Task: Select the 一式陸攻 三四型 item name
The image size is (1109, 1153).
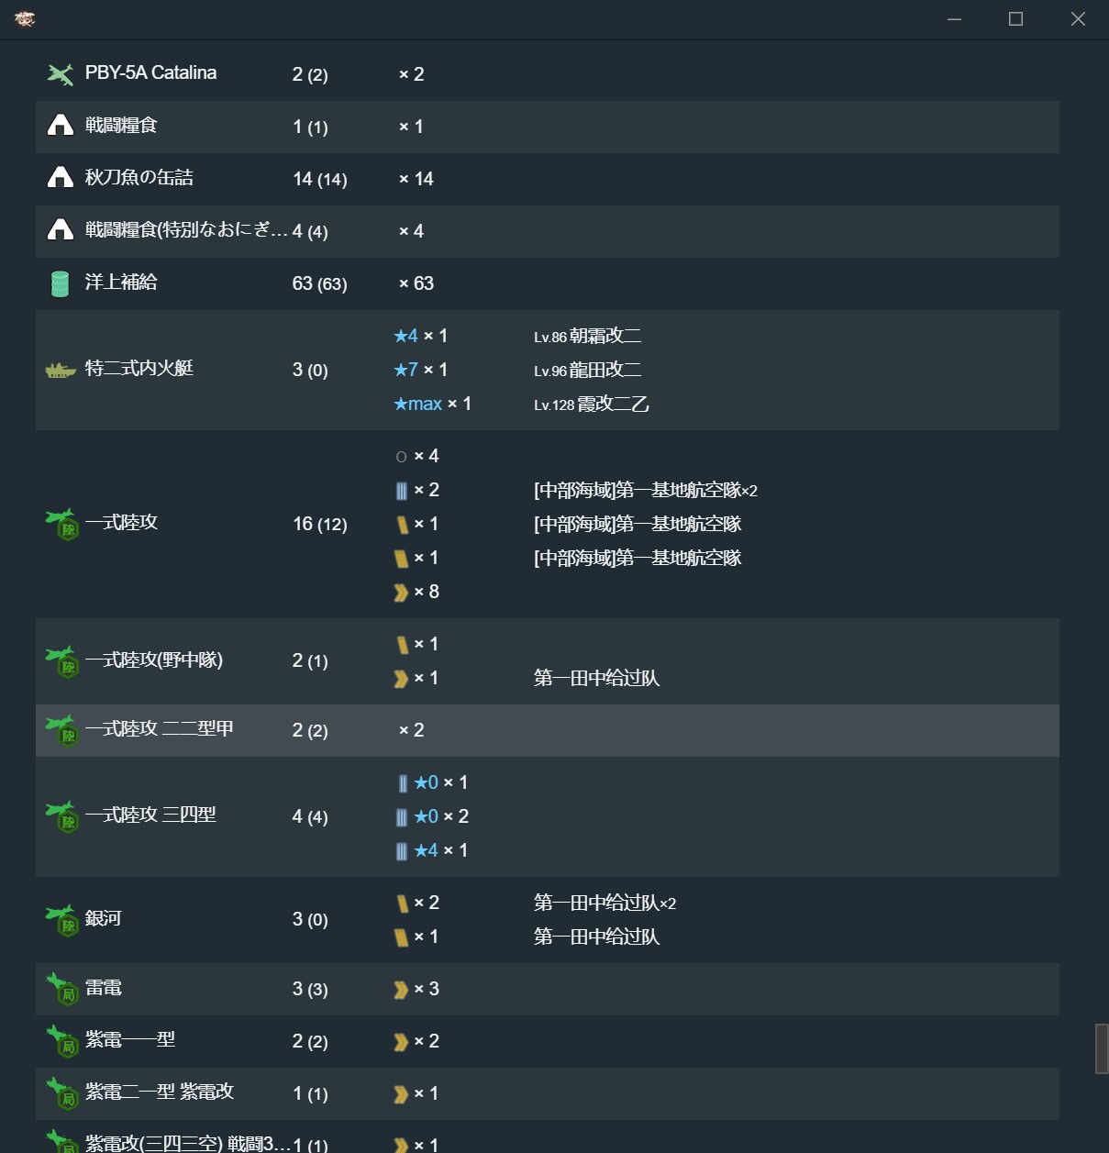Action: (x=150, y=815)
